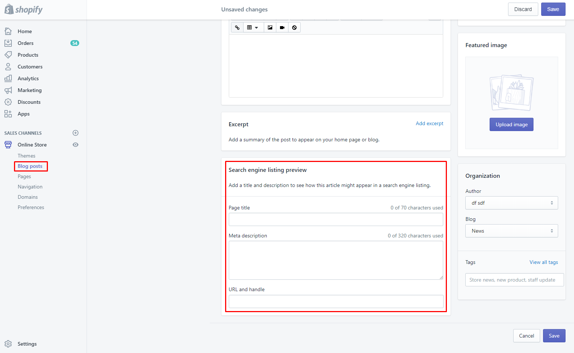Click the Analytics bar chart icon
Screen dimensions: 574x353
[8, 78]
